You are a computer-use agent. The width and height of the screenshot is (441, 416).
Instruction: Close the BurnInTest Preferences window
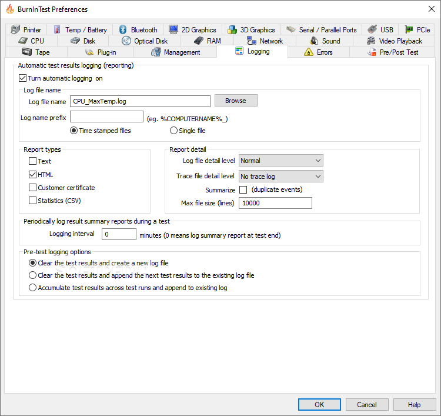[431, 9]
